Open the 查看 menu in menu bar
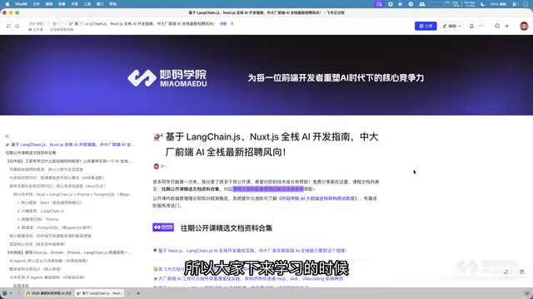The height and width of the screenshot is (299, 533). 62,4
